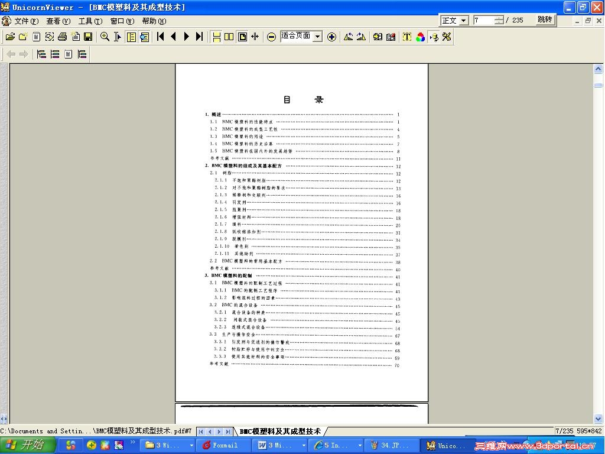Open Foxmail from the taskbar

tap(224, 445)
